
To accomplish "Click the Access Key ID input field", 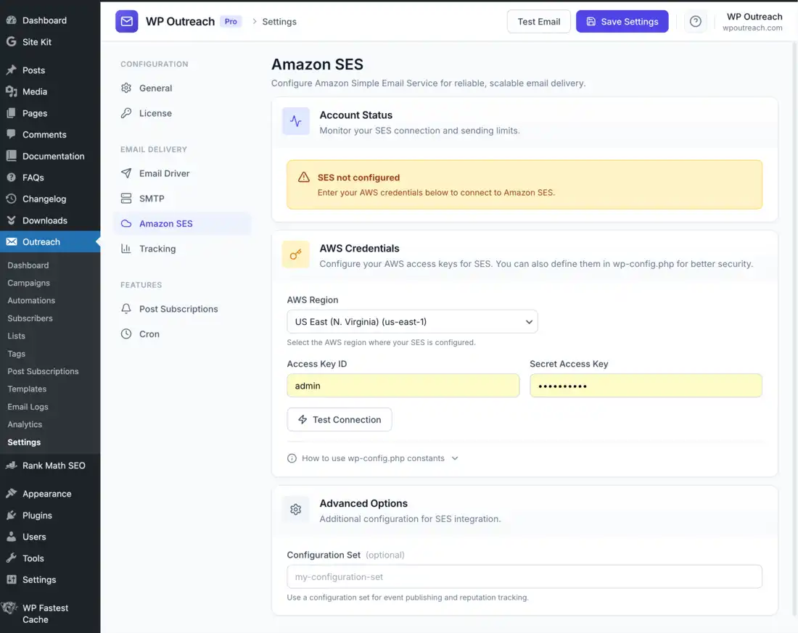I will [x=403, y=386].
